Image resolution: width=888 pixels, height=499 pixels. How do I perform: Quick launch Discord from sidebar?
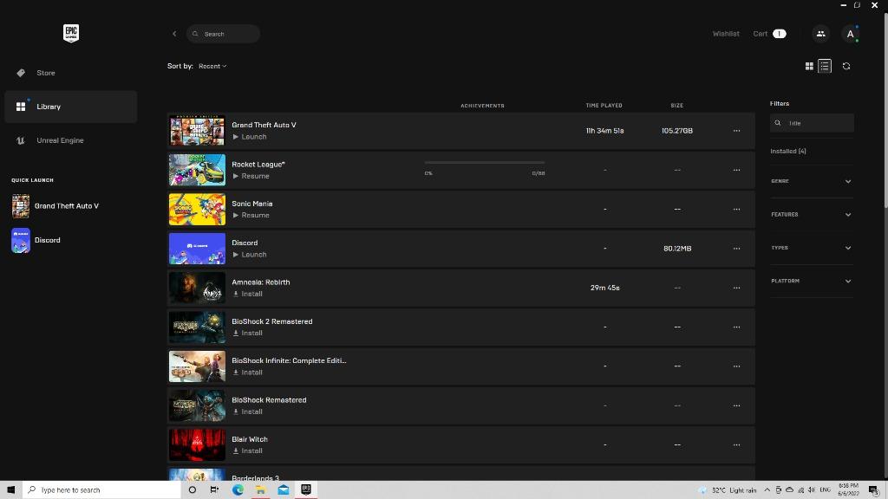pyautogui.click(x=36, y=240)
